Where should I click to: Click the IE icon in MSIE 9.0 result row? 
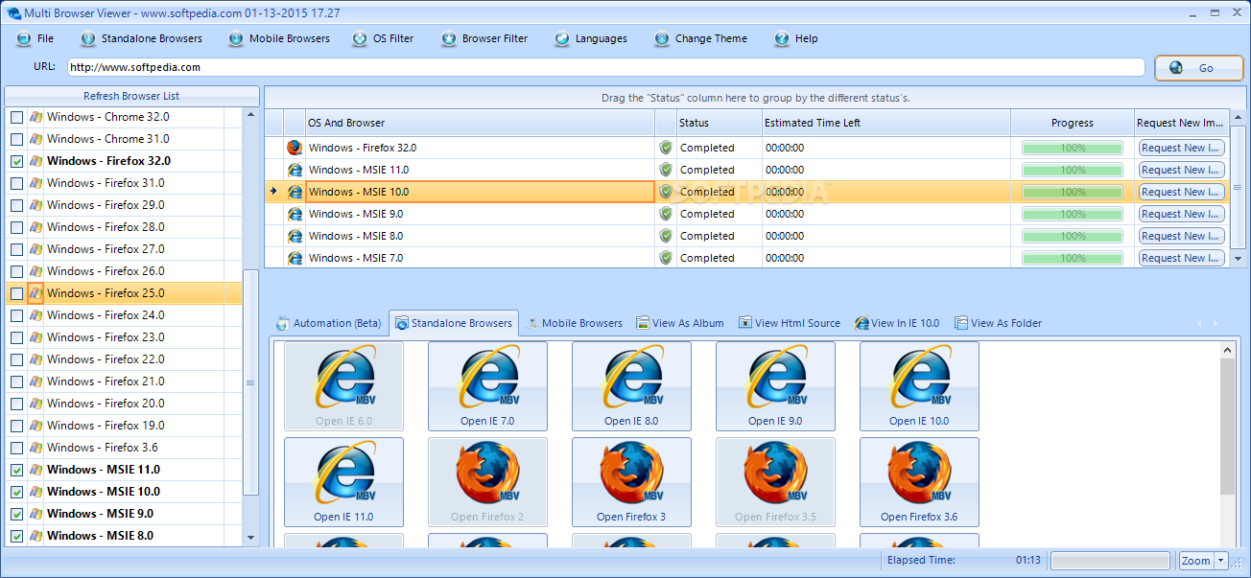pyautogui.click(x=295, y=214)
